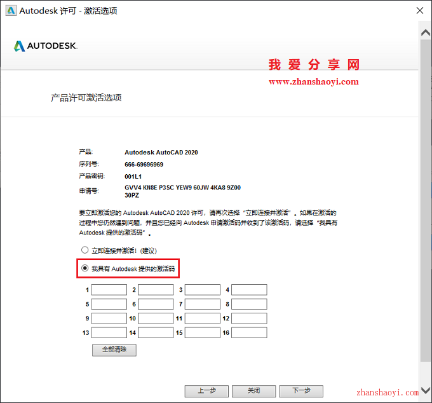Click activation code field 16
Image resolution: width=432 pixels, height=403 pixels.
[249, 332]
